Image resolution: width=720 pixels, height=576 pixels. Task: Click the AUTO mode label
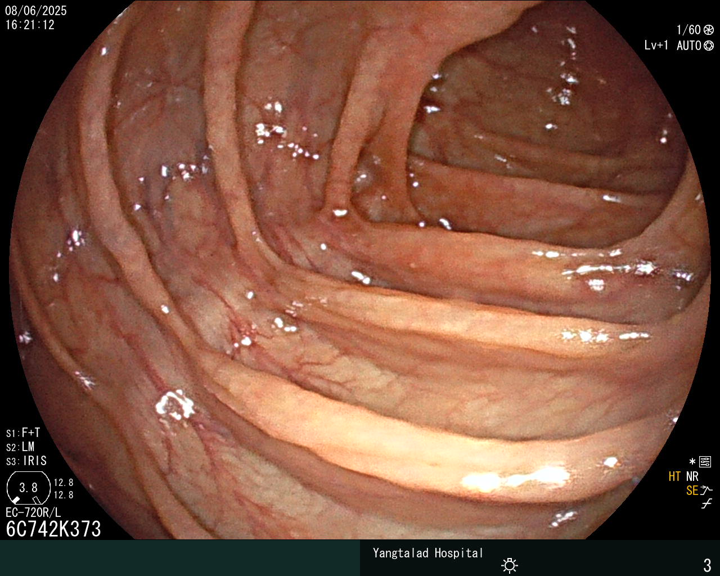point(689,46)
